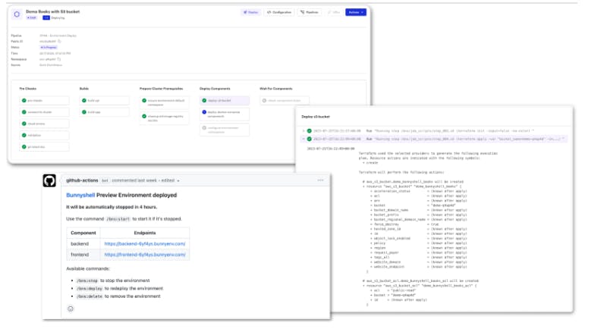Open the connect to cluster step
604x332 pixels.
point(44,112)
